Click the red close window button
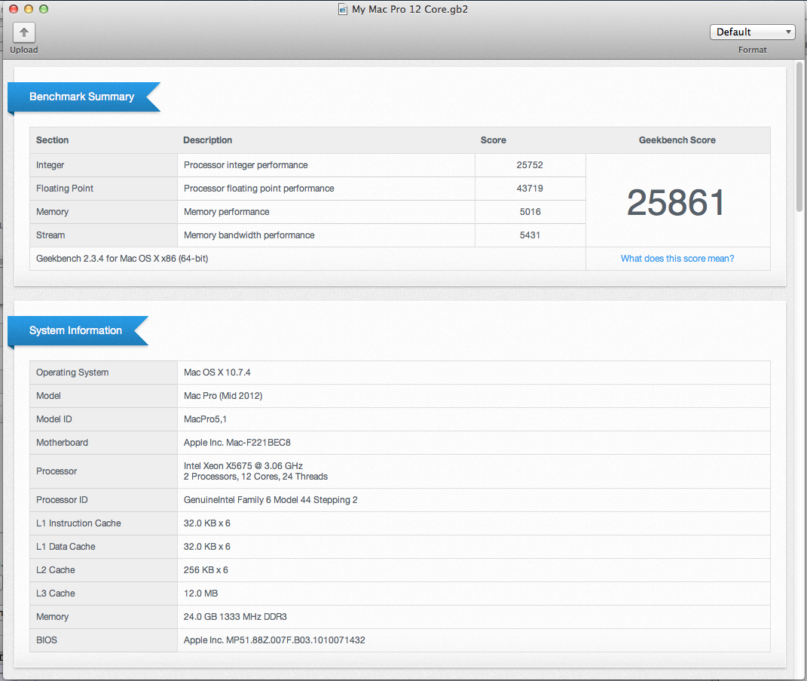This screenshot has height=681, width=807. click(14, 9)
